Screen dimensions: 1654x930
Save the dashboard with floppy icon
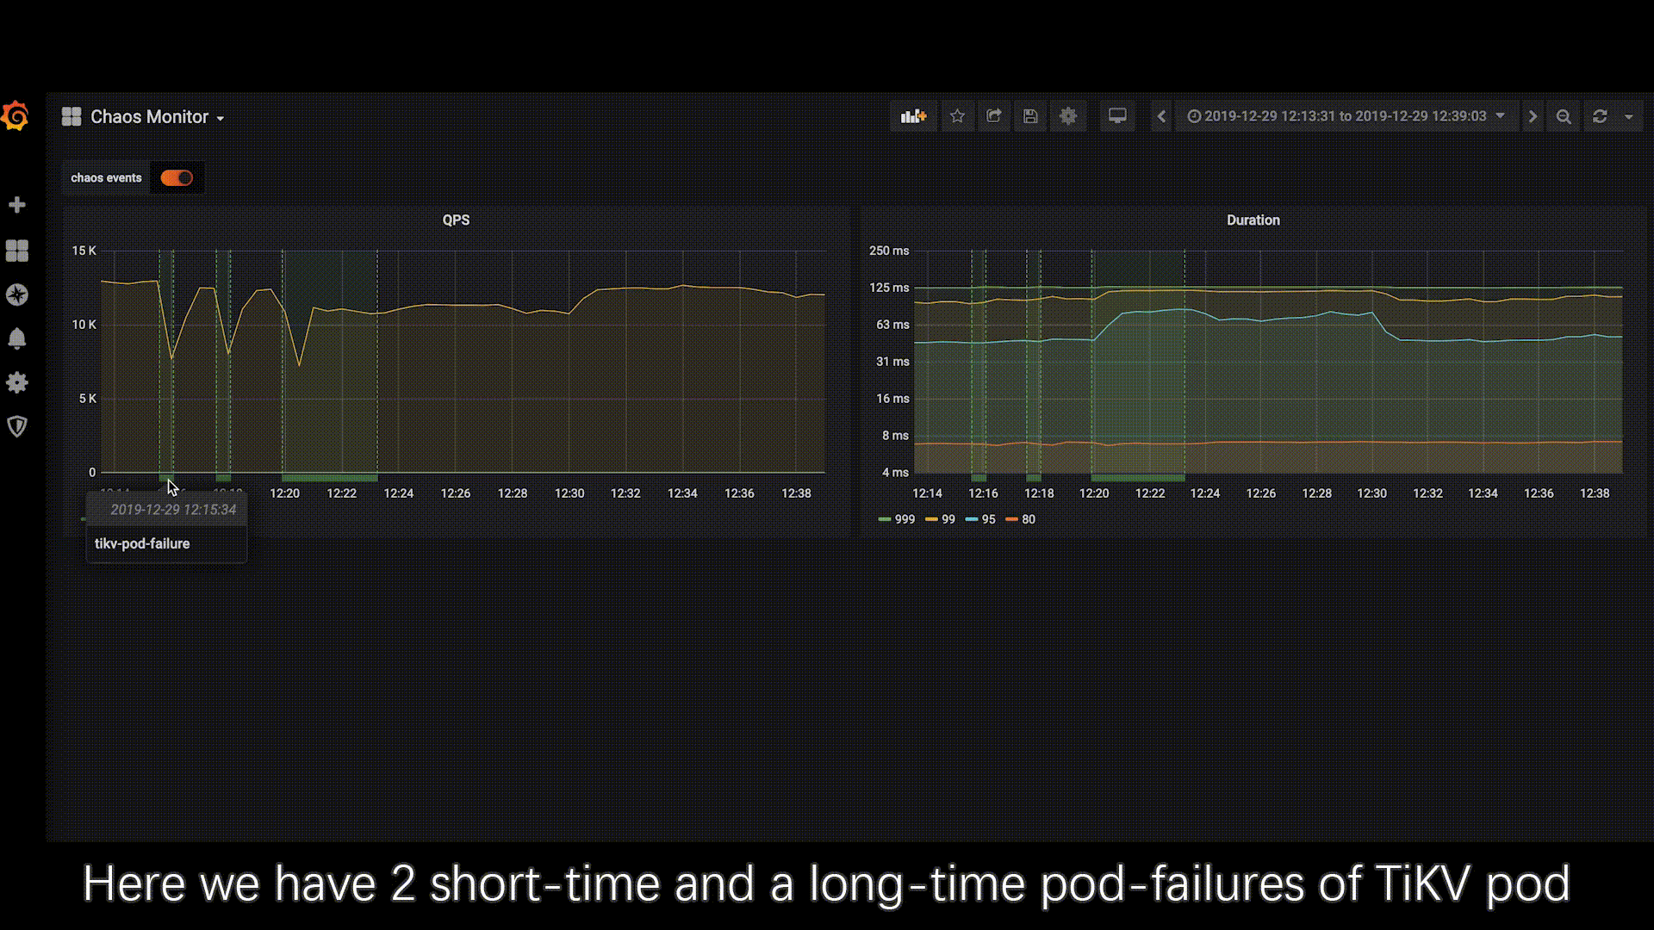(1030, 116)
